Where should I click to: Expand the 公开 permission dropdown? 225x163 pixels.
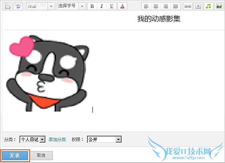(x=119, y=139)
